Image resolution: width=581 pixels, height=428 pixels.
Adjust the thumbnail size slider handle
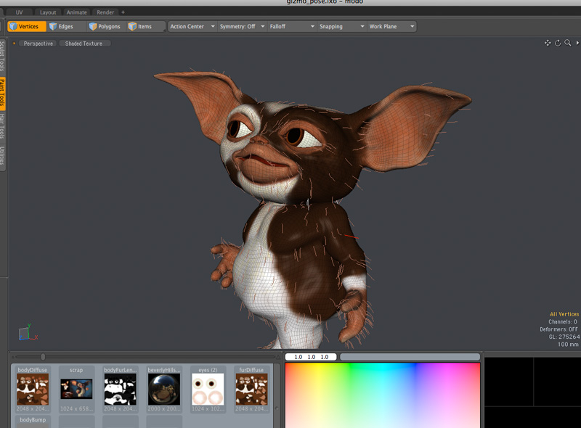coord(43,356)
